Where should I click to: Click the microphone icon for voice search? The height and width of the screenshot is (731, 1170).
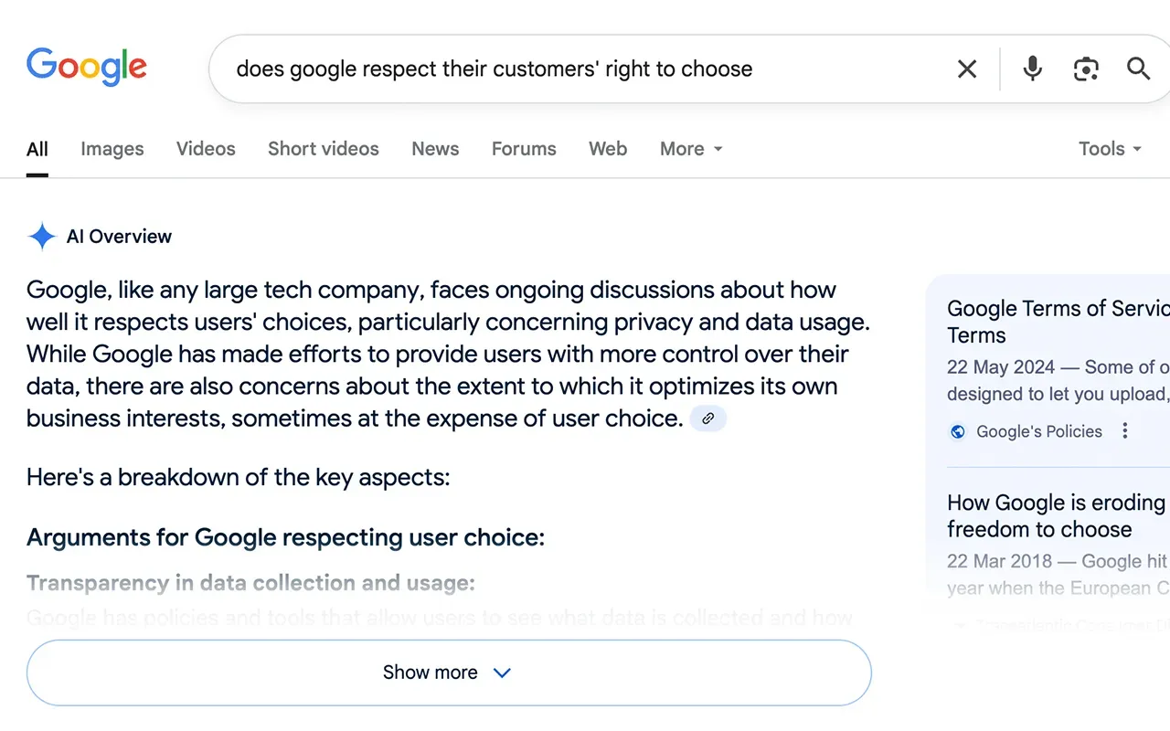[x=1032, y=69]
